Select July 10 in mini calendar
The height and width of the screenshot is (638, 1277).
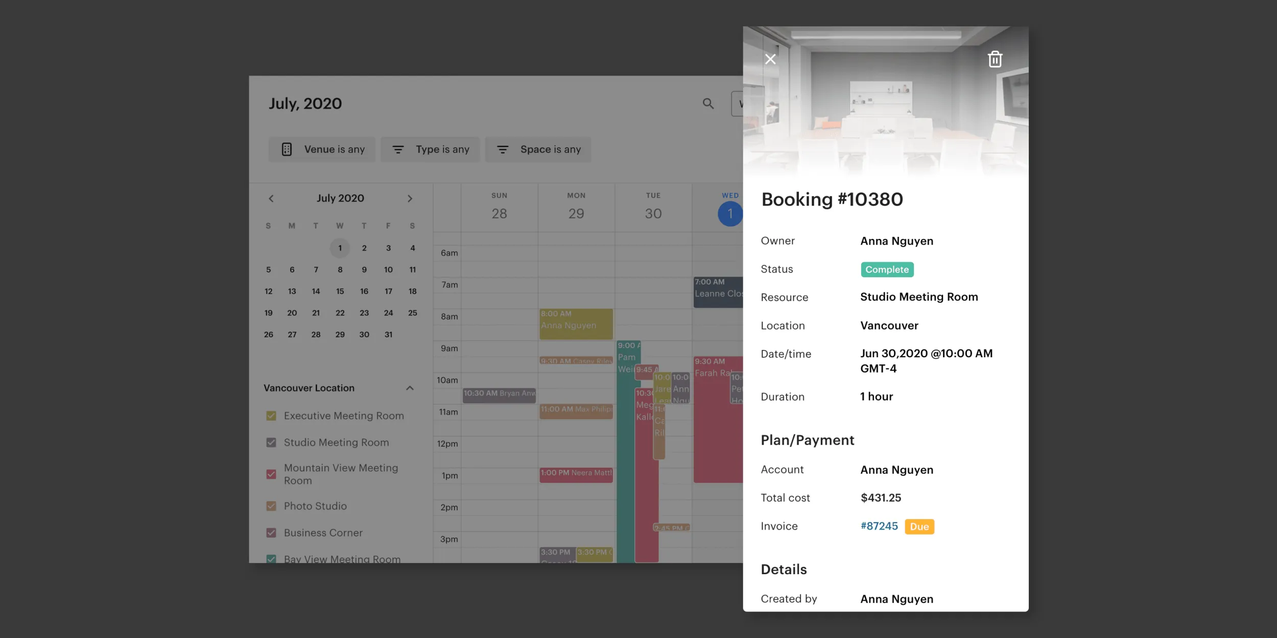(388, 269)
